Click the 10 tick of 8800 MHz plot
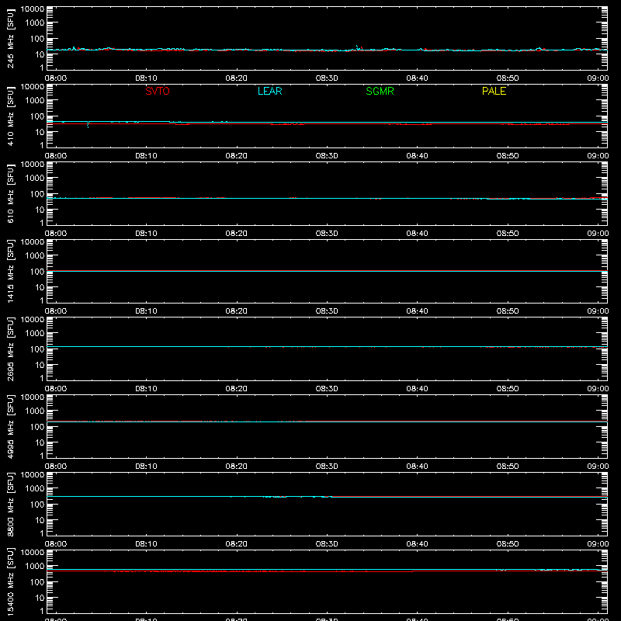This screenshot has width=621, height=621. coord(40,520)
